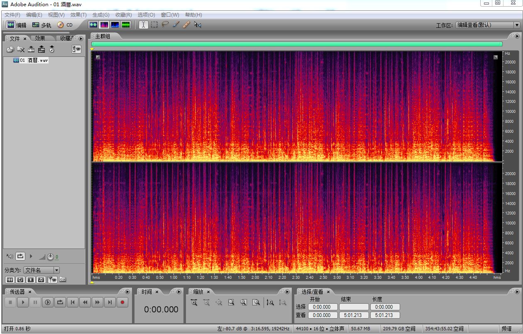Toggle the files panel show options button

click(76, 49)
